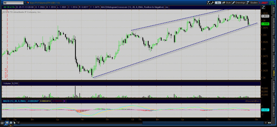The image size is (277, 127).
Task: Click the MACD (12, 26, 9, EMA) label
Action: pyautogui.click(x=15, y=101)
